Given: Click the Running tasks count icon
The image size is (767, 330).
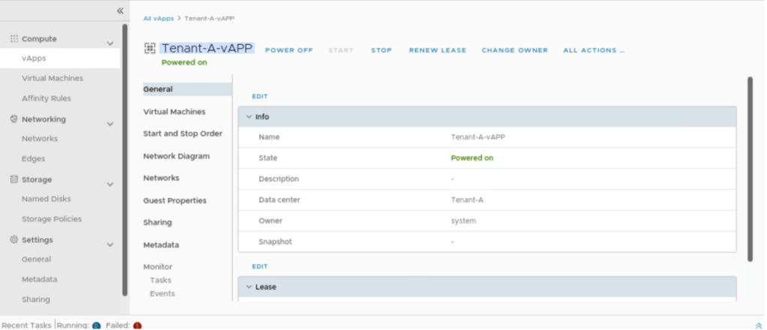Looking at the screenshot, I should click(97, 325).
